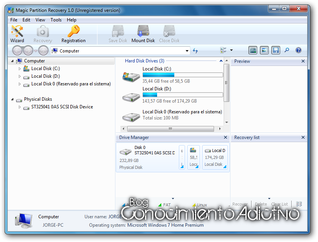Open the Computer address dropdown

[187, 51]
